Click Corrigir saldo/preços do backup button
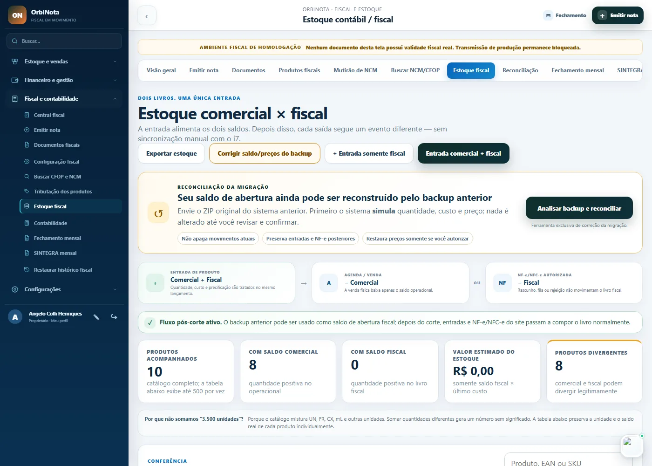Viewport: 652px width, 466px height. click(x=265, y=153)
